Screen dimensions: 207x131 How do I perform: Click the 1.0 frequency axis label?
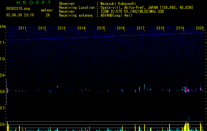[3, 59]
